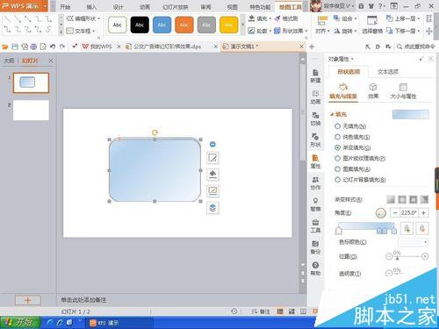Switch to the 大小与属性 tab in properties
The width and height of the screenshot is (439, 329).
click(x=403, y=90)
